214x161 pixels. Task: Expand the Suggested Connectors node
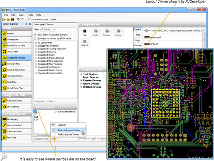click(x=36, y=46)
